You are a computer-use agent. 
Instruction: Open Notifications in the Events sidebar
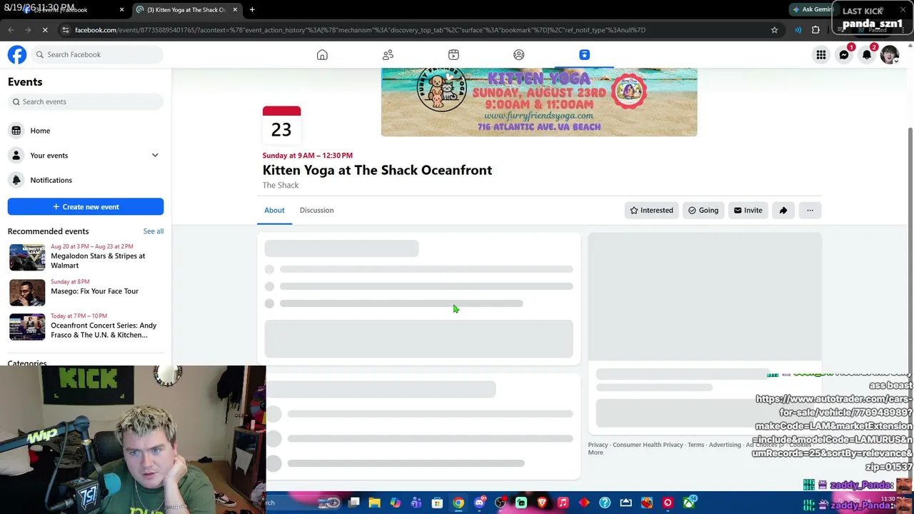coord(86,180)
